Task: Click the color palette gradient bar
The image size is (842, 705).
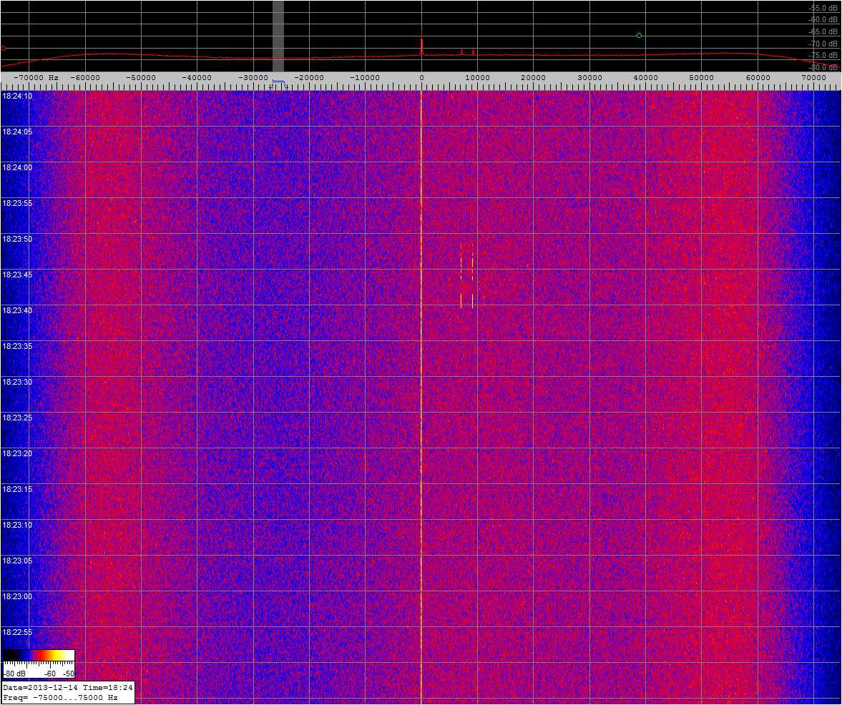Action: click(x=39, y=655)
